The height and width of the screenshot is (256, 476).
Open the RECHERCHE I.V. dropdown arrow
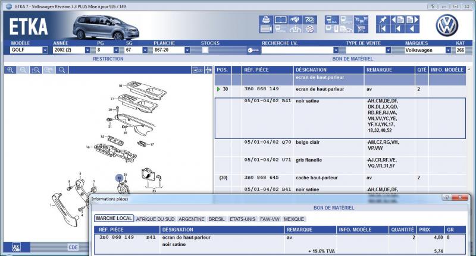point(336,50)
